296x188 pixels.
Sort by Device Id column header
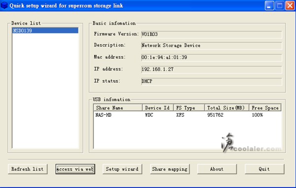tap(158, 108)
